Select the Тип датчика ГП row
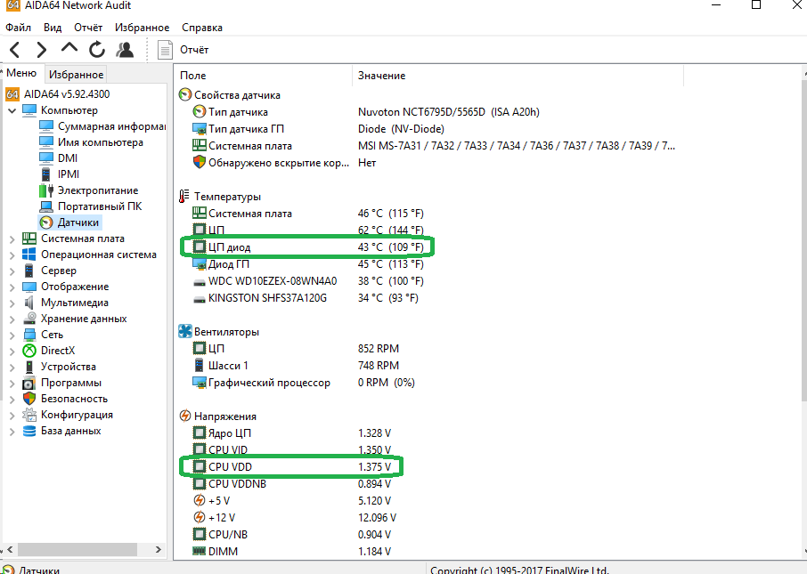807x574 pixels. pyautogui.click(x=318, y=129)
